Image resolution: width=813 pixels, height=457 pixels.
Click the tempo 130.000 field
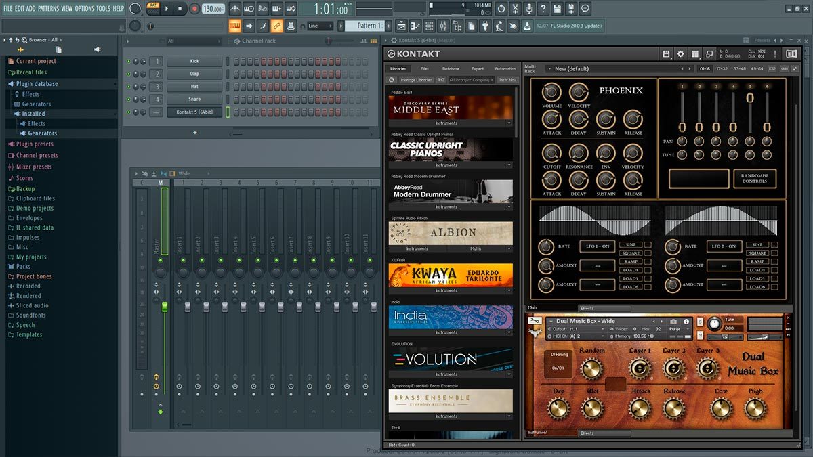213,9
